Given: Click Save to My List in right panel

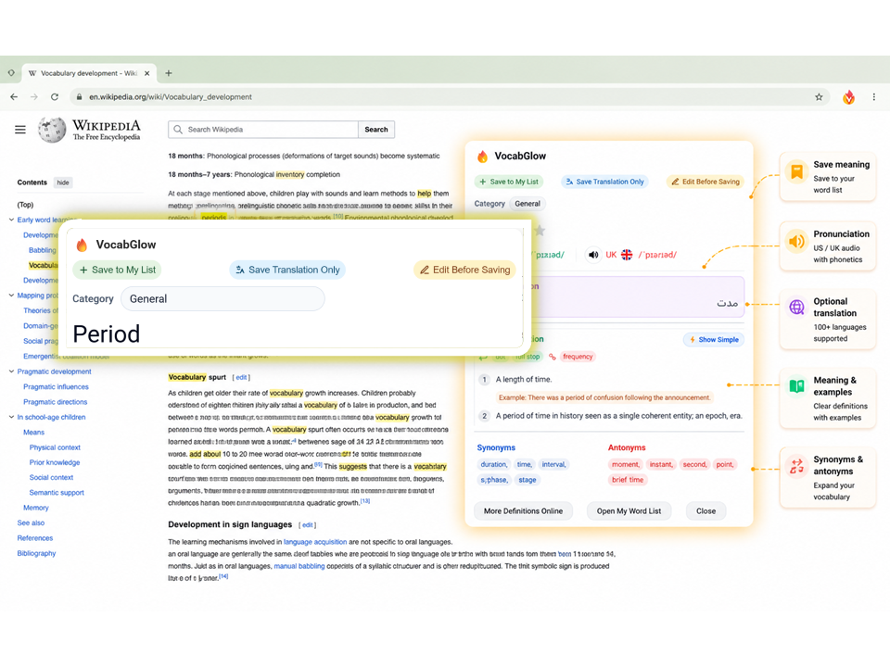Looking at the screenshot, I should coord(509,182).
